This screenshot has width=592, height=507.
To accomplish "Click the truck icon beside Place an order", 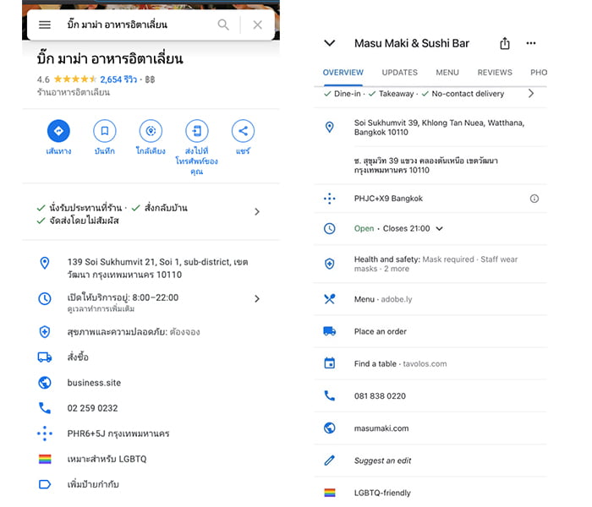I will click(330, 331).
